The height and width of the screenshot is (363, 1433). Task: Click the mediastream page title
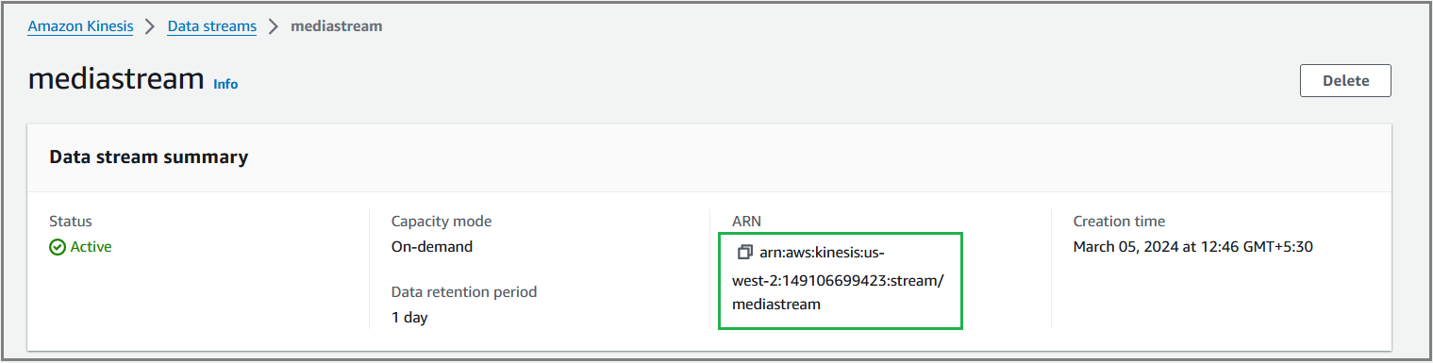point(116,78)
